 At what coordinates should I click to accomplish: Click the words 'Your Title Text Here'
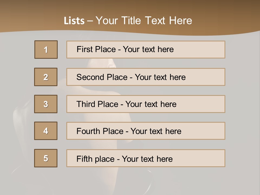(144, 21)
